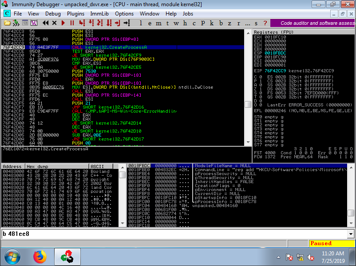Viewport: 356px width, 266px height.
Task: Click the 'Hex dump' column header
Action: point(57,166)
